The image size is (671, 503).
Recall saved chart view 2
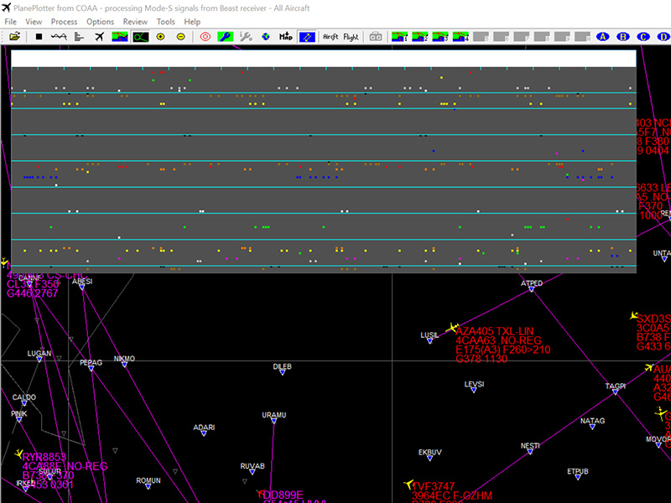click(x=420, y=37)
